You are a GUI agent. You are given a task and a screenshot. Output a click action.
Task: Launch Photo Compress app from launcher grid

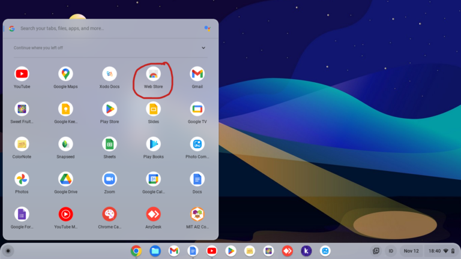pos(197,144)
